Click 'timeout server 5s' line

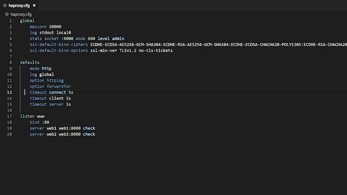(x=50, y=105)
